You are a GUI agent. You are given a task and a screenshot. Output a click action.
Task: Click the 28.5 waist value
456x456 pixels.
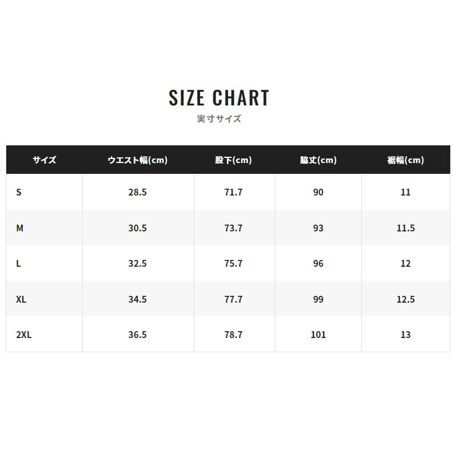137,192
